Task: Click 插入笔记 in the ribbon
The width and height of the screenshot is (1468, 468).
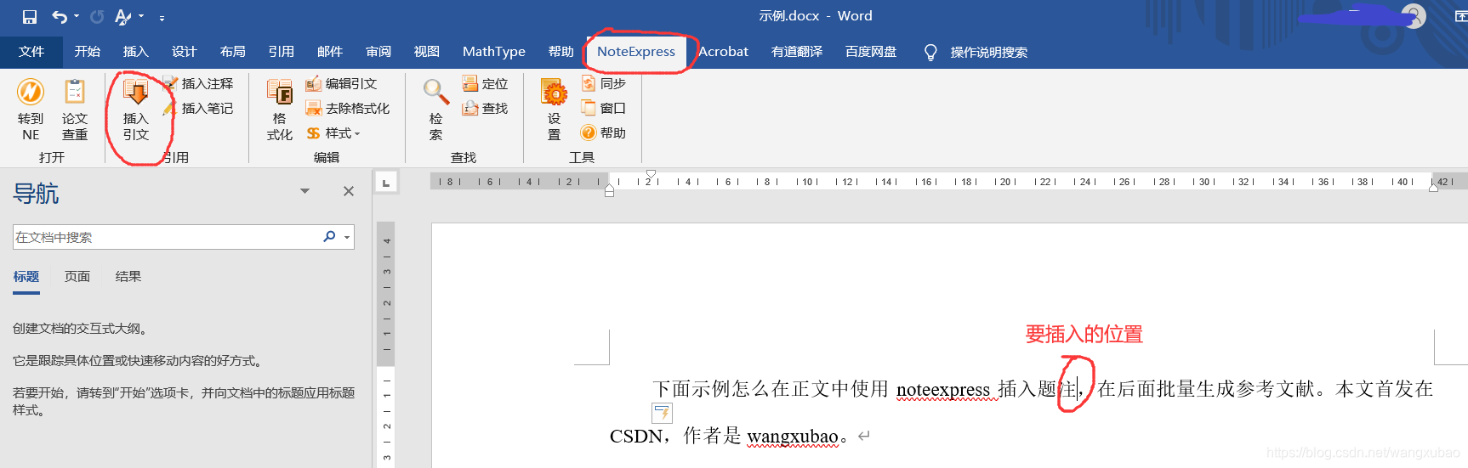Action: pos(198,108)
